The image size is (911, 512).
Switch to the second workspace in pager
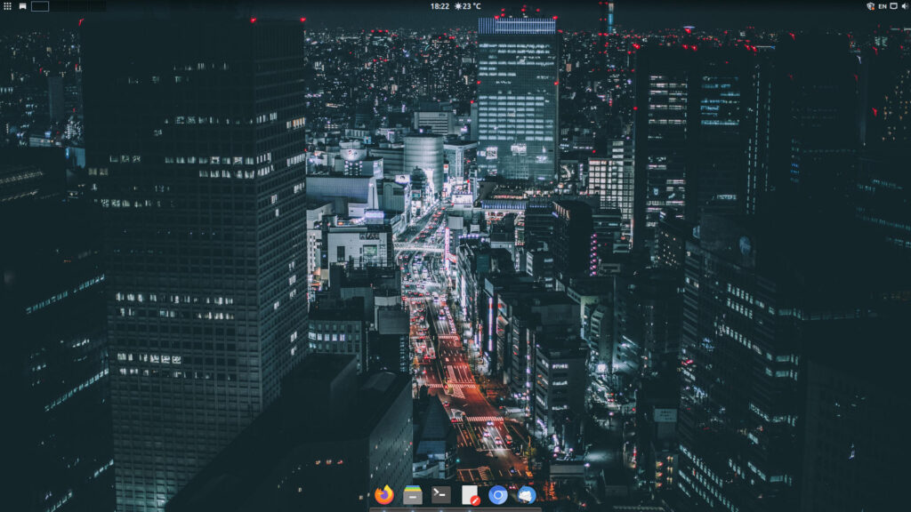[59, 6]
